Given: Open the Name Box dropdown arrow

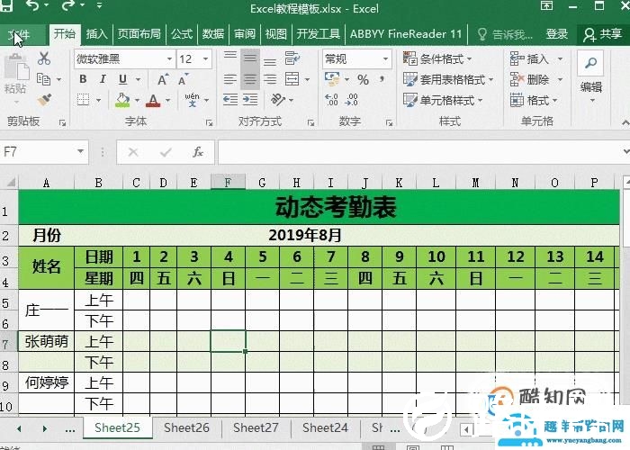Looking at the screenshot, I should point(80,151).
